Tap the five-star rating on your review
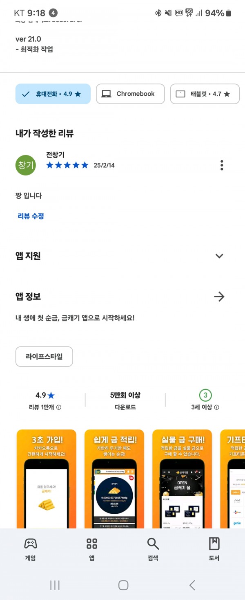 [x=67, y=165]
